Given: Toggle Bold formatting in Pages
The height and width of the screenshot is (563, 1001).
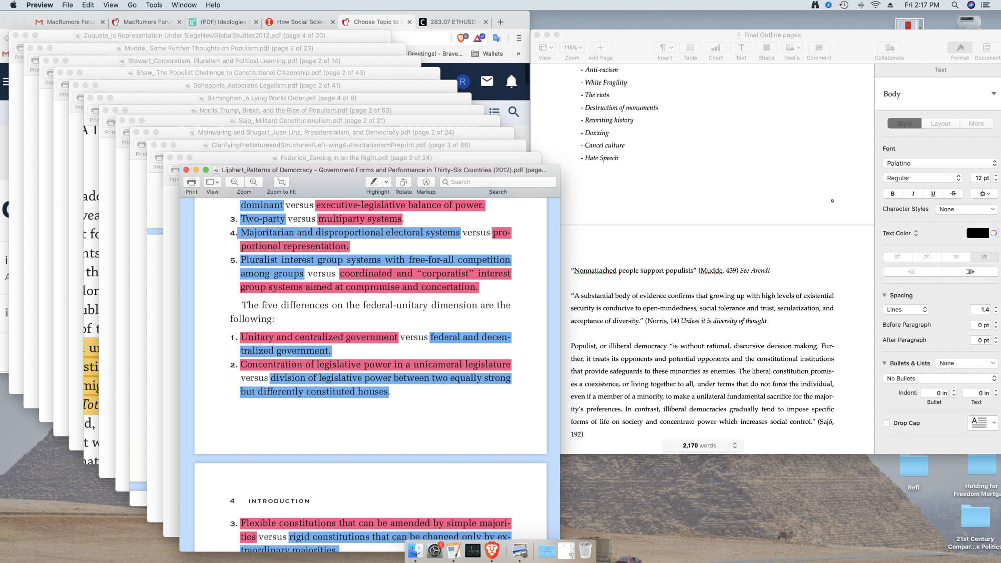Looking at the screenshot, I should (x=892, y=194).
